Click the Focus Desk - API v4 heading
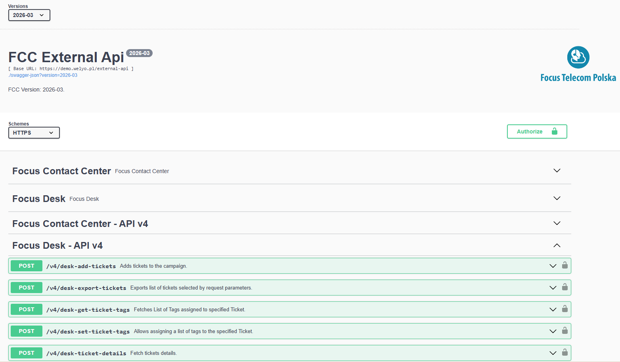Viewport: 620px width, 362px height. (57, 246)
